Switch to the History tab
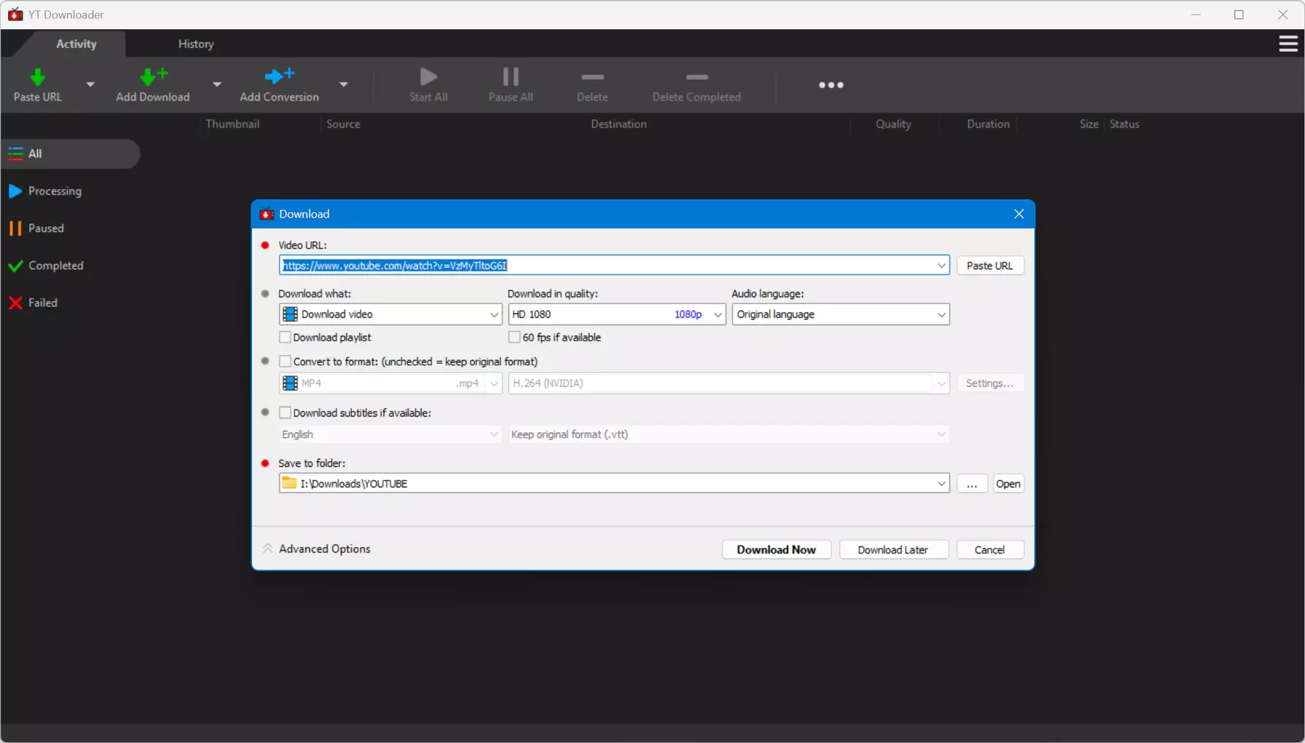1305x743 pixels. [x=196, y=44]
